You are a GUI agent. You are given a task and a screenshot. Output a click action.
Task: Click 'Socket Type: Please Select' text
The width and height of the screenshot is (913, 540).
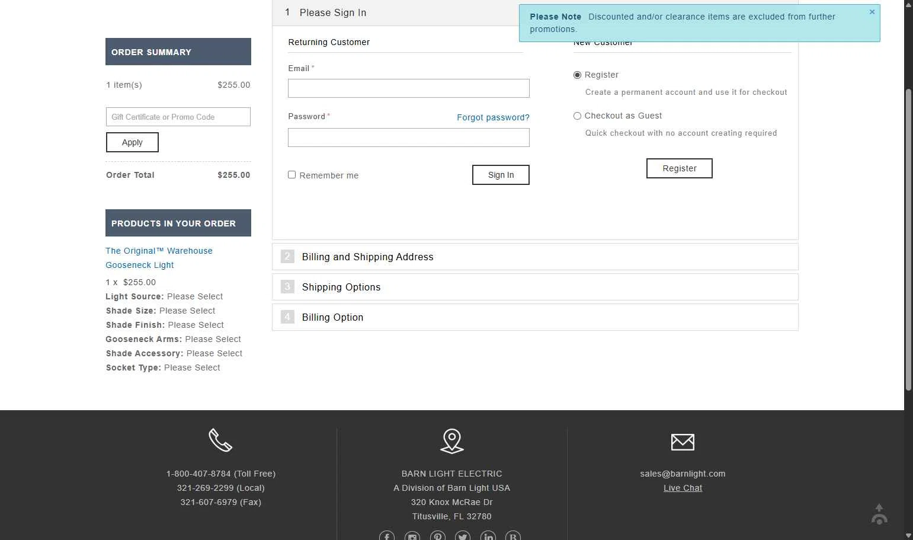coord(163,368)
